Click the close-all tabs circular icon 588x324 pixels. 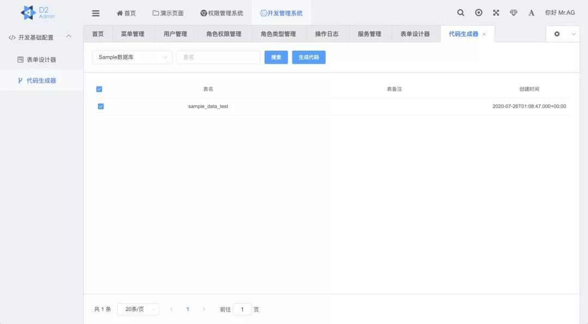click(x=556, y=33)
